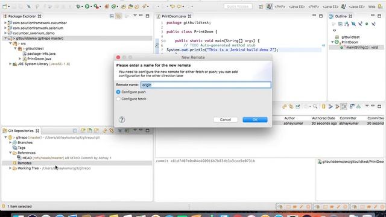
Task: Select main(String[]) in Outline view
Action: coord(362,48)
